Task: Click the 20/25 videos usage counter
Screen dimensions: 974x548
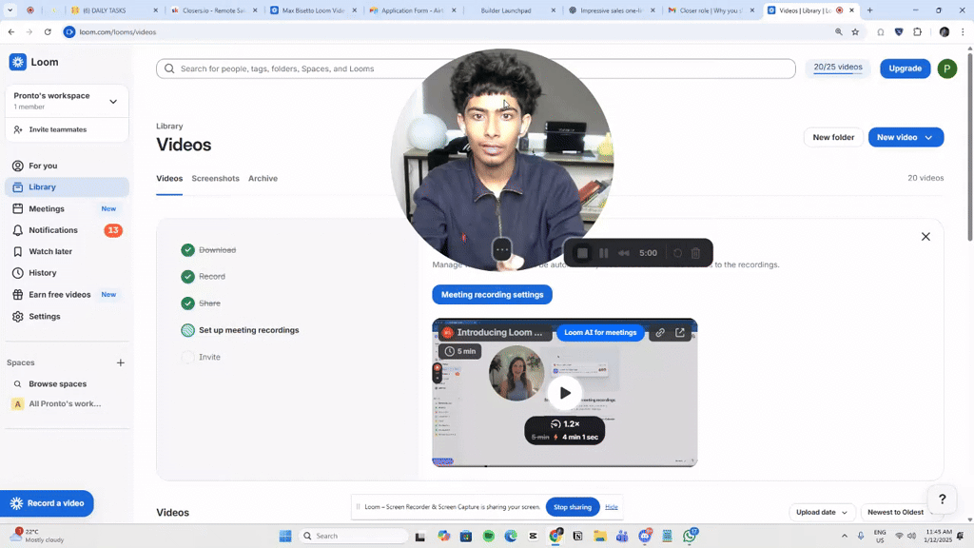Action: click(838, 68)
